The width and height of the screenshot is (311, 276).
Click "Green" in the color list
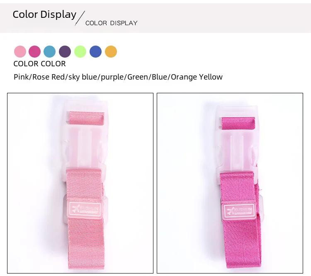tap(138, 77)
